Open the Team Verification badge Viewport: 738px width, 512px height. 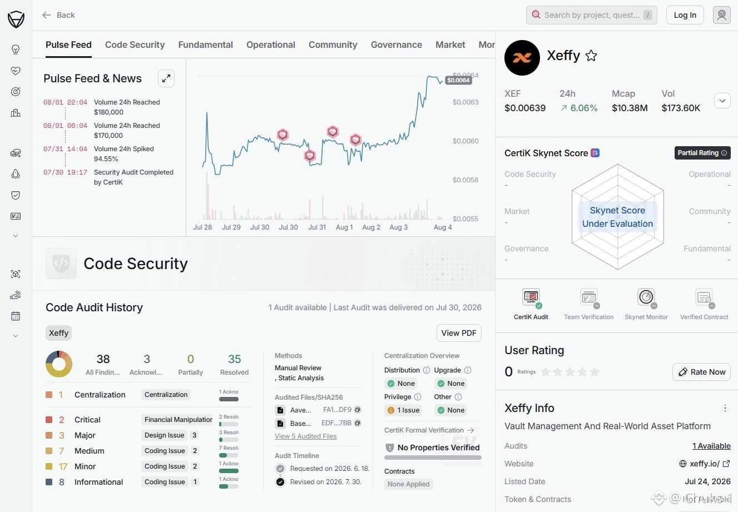[x=588, y=298]
